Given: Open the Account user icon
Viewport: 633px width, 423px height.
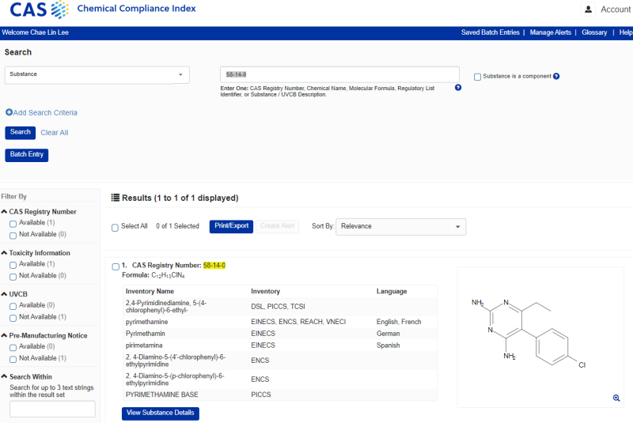Looking at the screenshot, I should (588, 9).
